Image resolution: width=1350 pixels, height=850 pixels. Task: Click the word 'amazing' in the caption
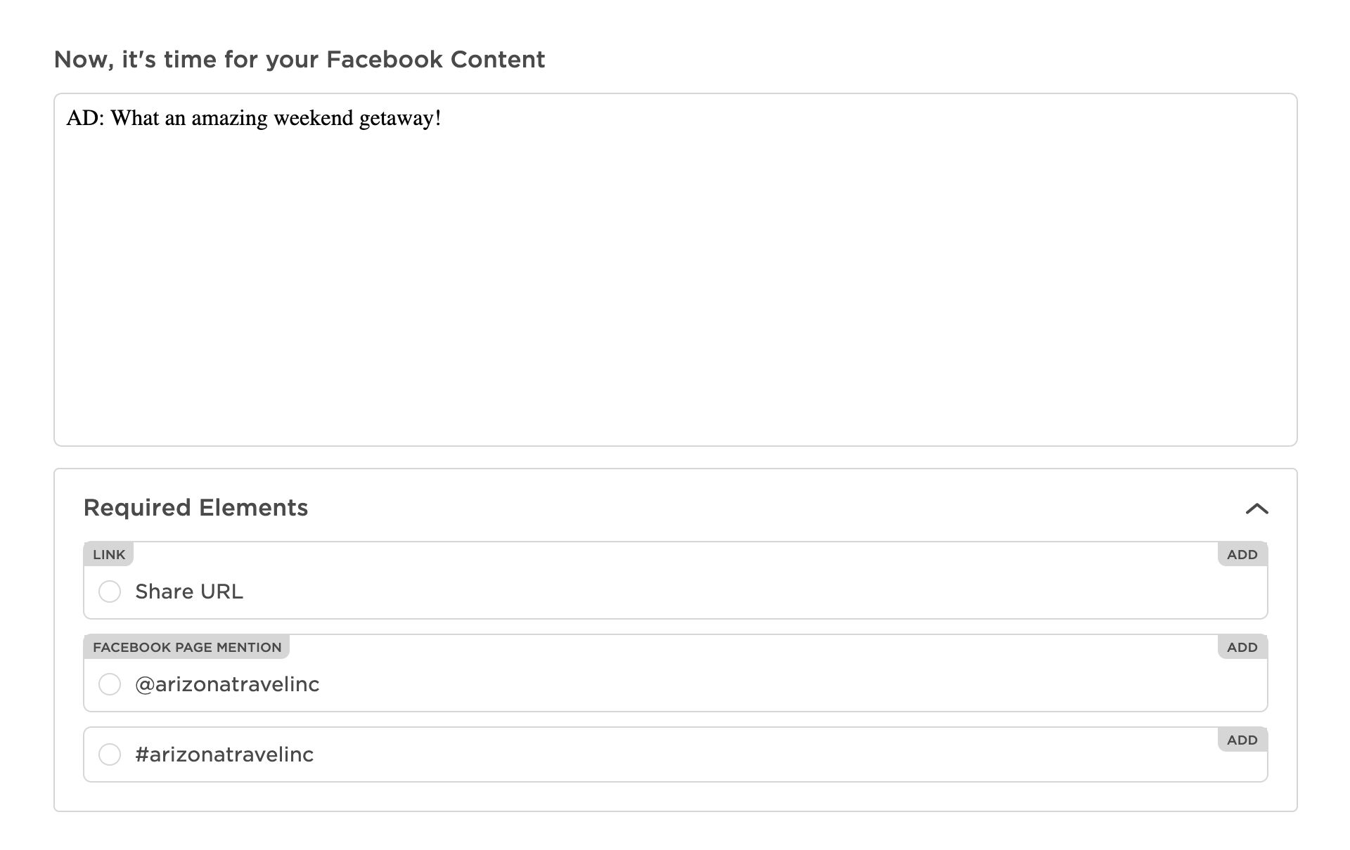229,118
